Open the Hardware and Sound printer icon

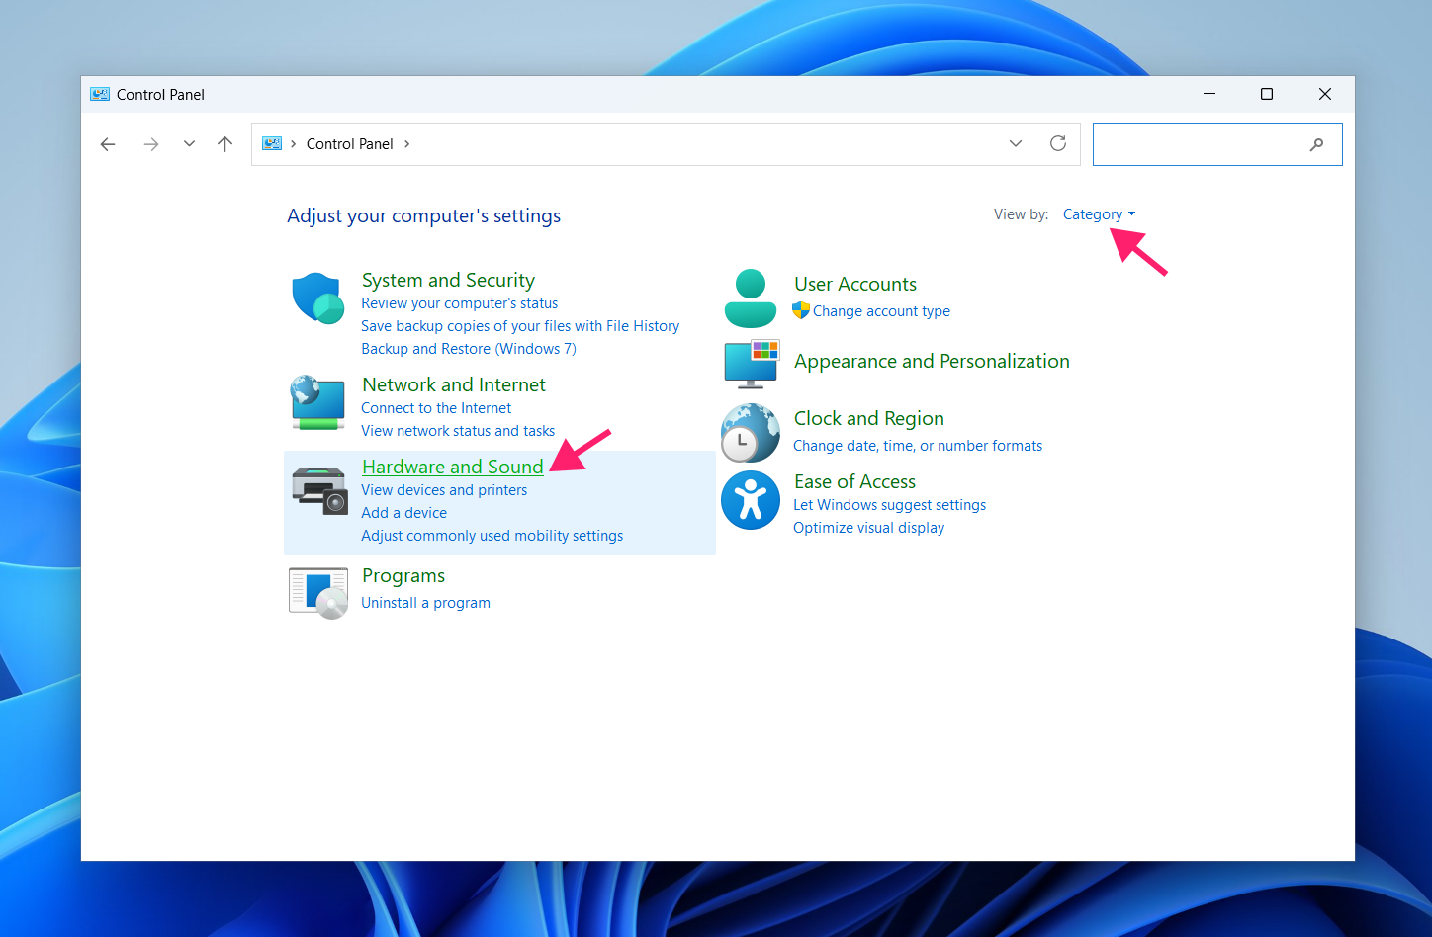319,491
